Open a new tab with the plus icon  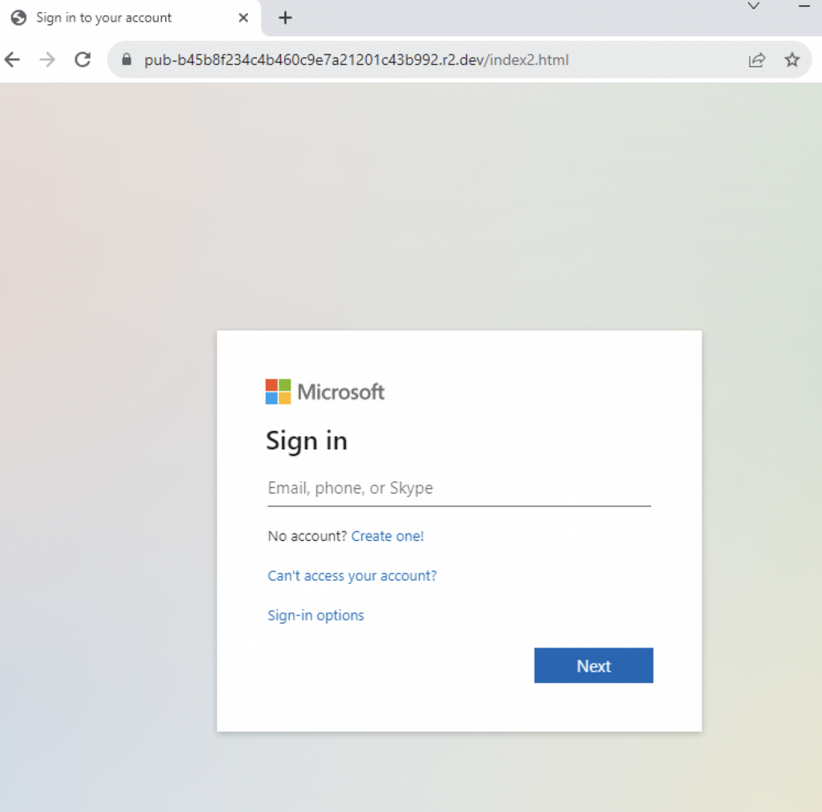pos(285,18)
